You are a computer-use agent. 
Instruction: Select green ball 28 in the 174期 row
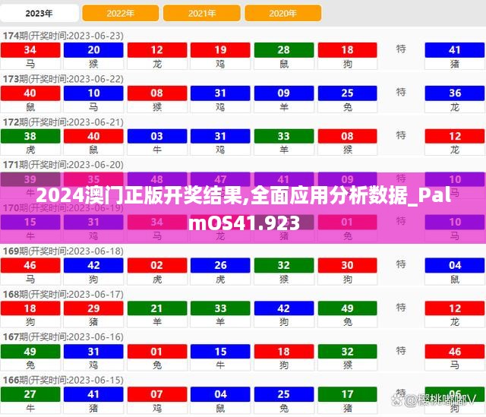pyautogui.click(x=284, y=50)
